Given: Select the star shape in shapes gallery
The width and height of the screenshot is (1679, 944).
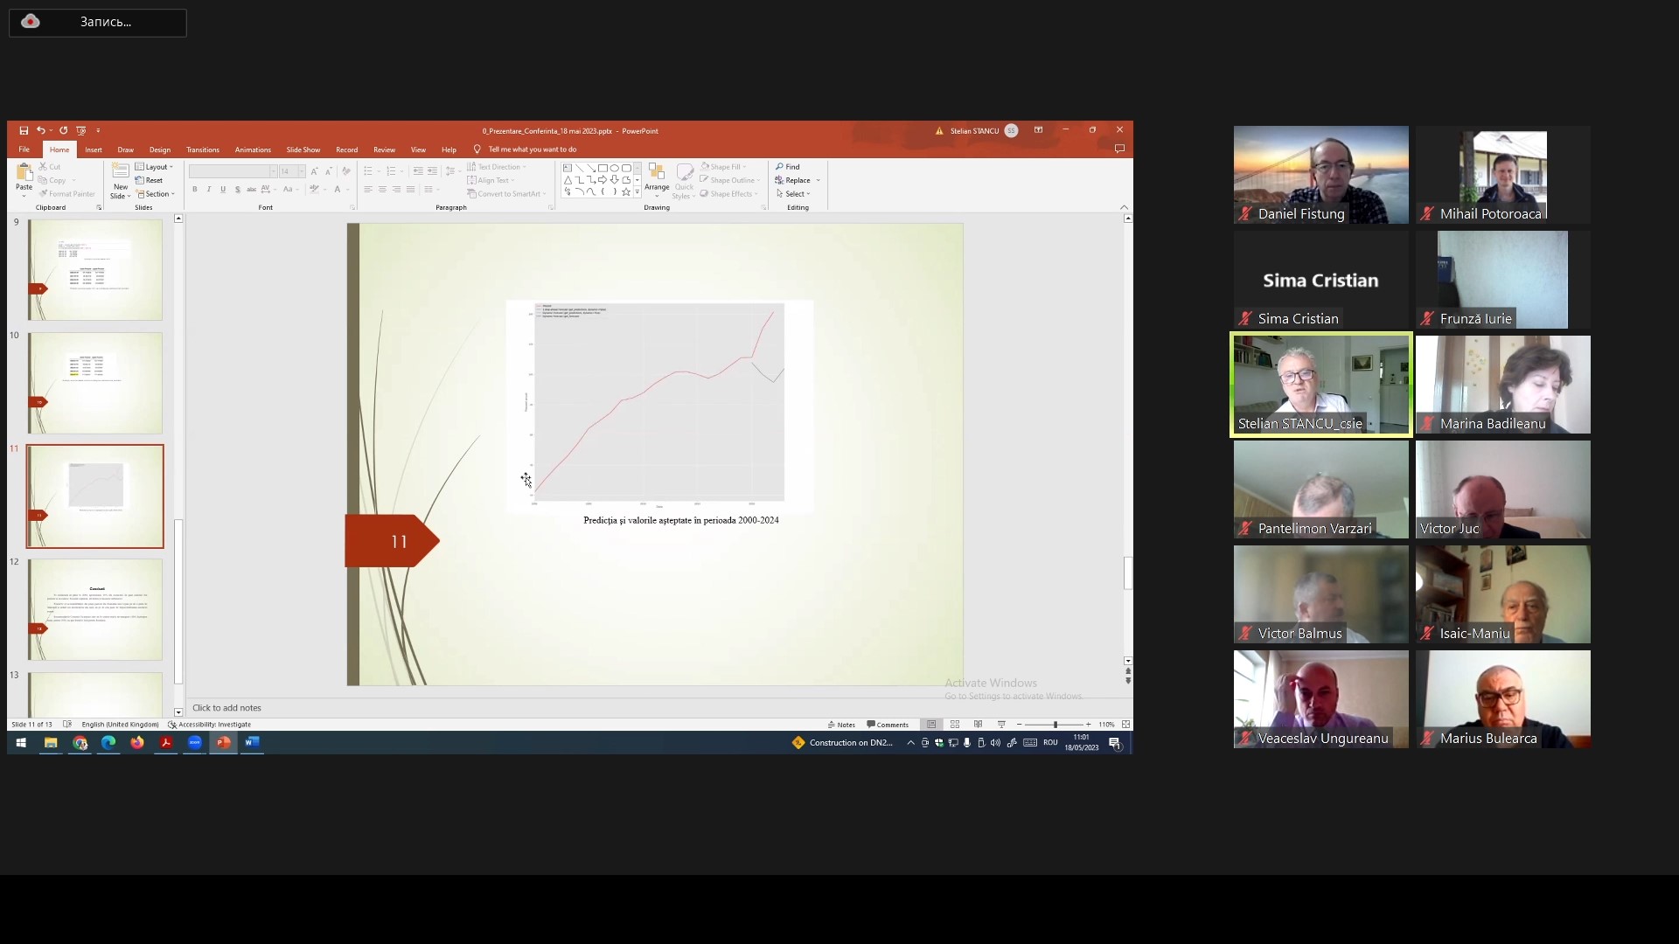Looking at the screenshot, I should tap(626, 191).
